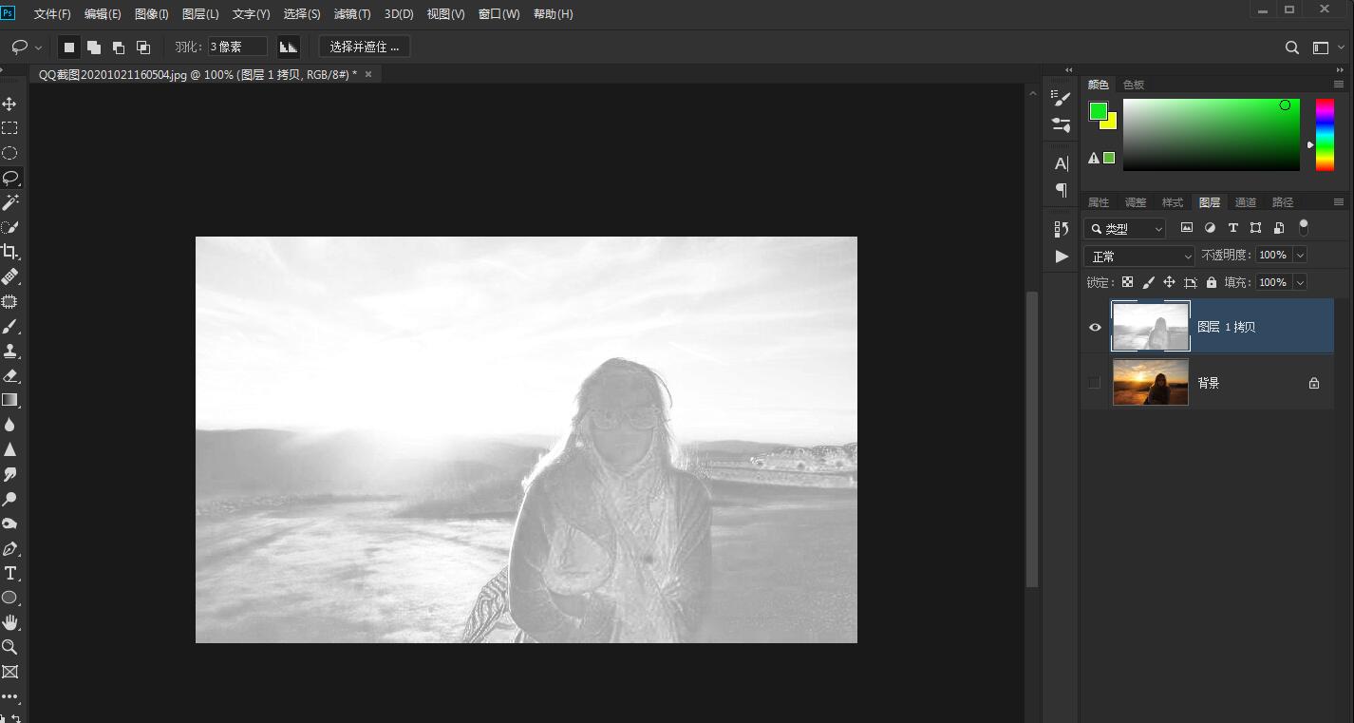Click the green foreground color swatch
This screenshot has height=723, width=1354.
[1098, 111]
